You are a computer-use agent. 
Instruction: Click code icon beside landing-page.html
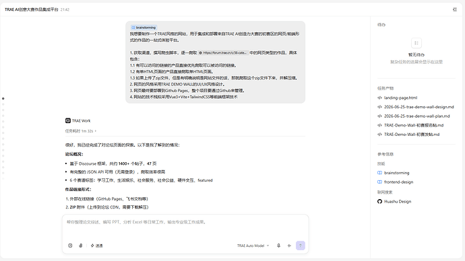[x=379, y=98]
